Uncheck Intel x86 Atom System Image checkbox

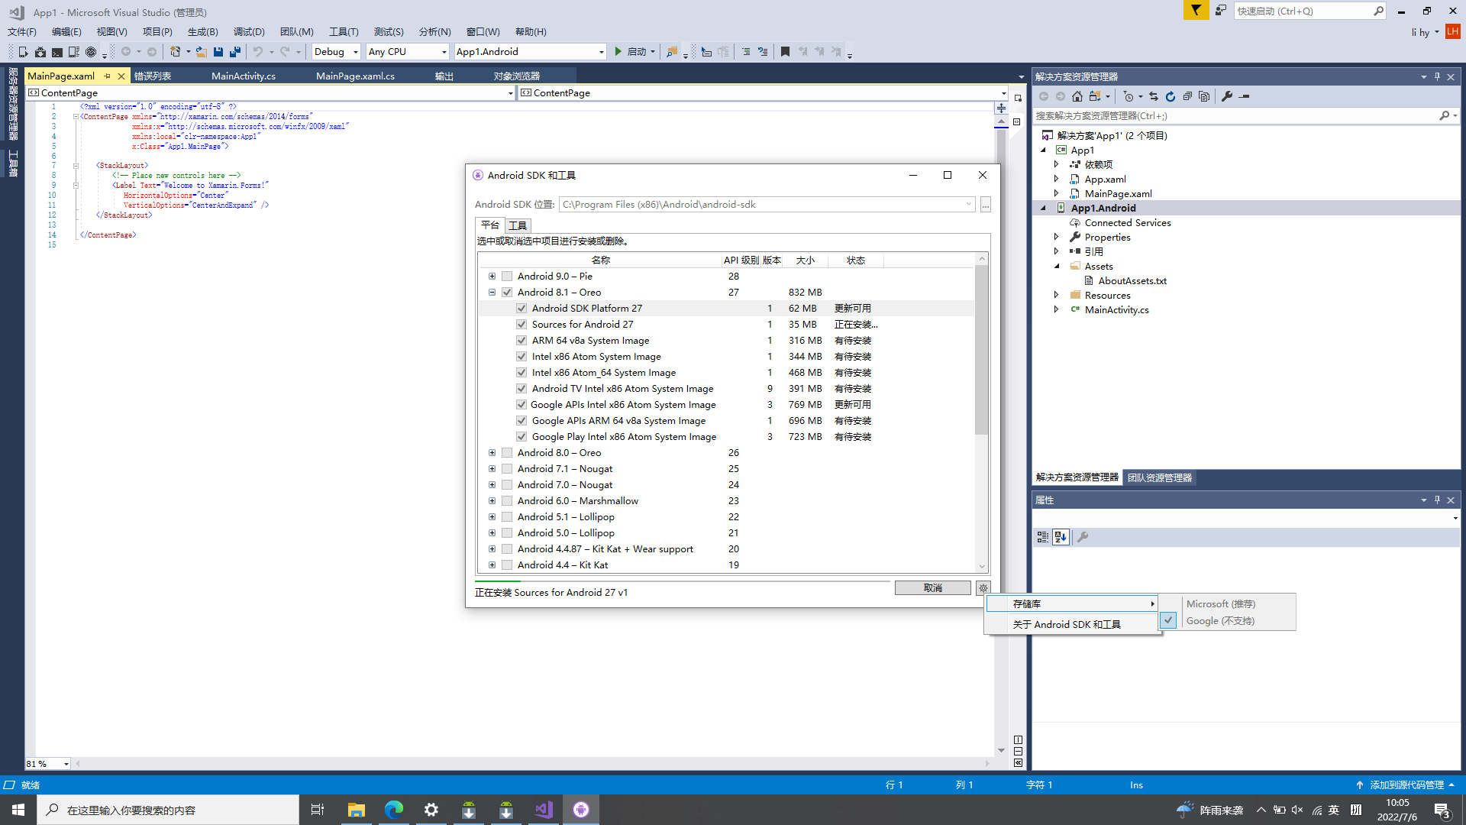[521, 357]
